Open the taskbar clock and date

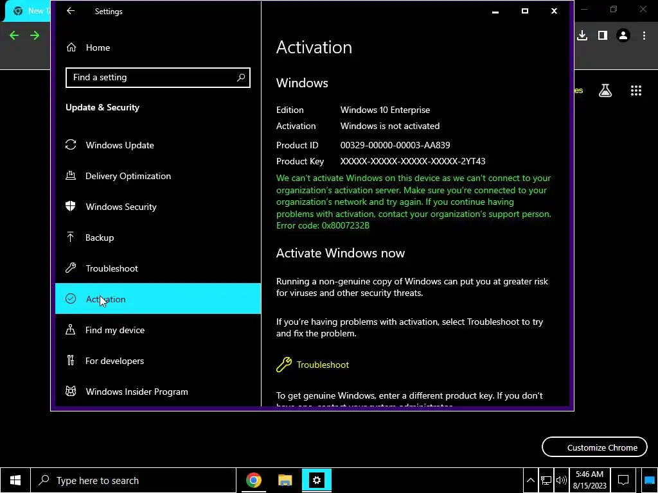590,480
